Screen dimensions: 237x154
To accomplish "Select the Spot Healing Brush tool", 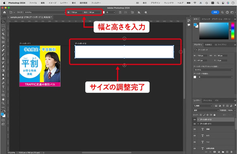I will 3,50.
